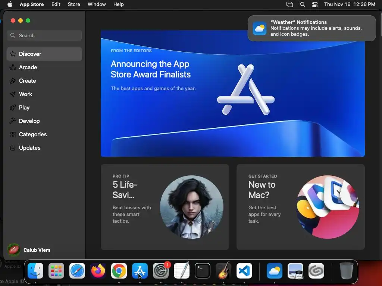Open the Edit menu

pos(56,4)
